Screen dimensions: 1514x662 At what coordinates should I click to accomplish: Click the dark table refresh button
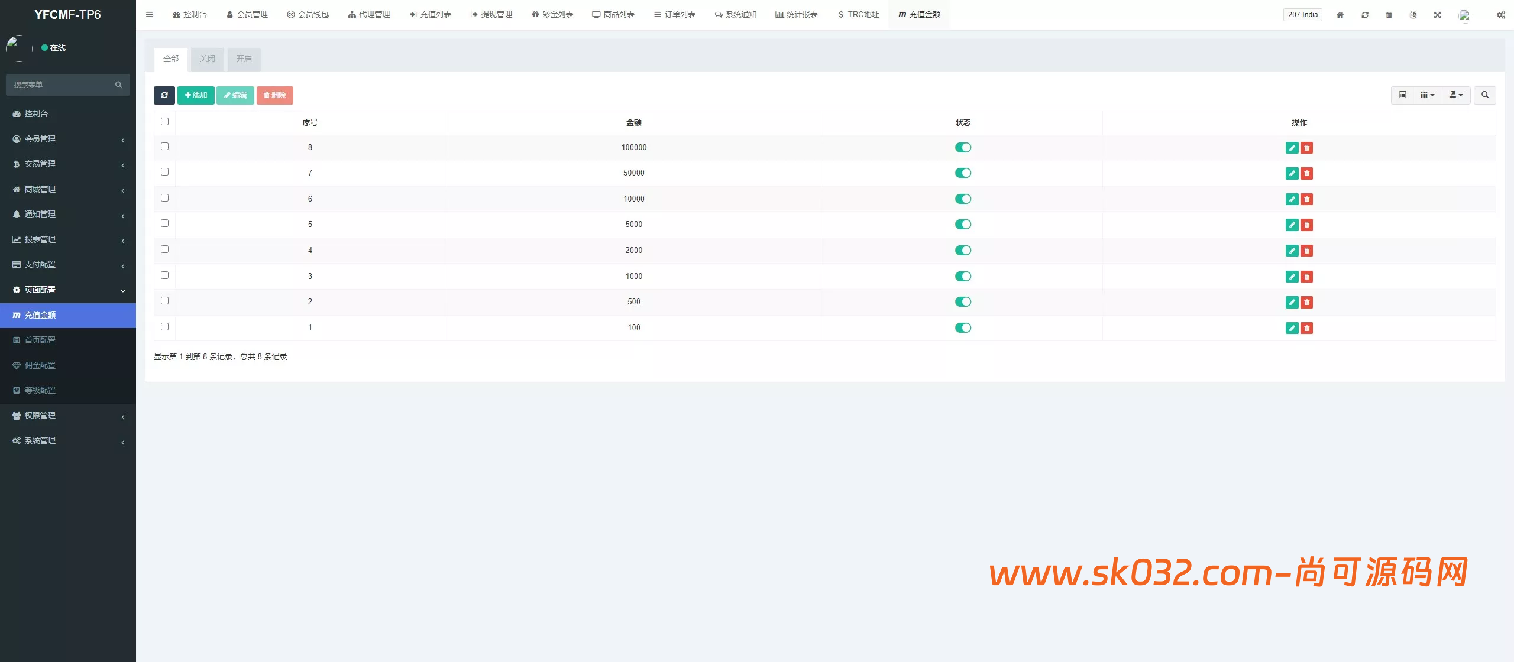[x=164, y=95]
